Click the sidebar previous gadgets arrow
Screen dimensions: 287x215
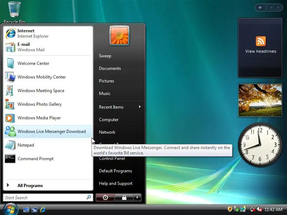tap(272, 8)
